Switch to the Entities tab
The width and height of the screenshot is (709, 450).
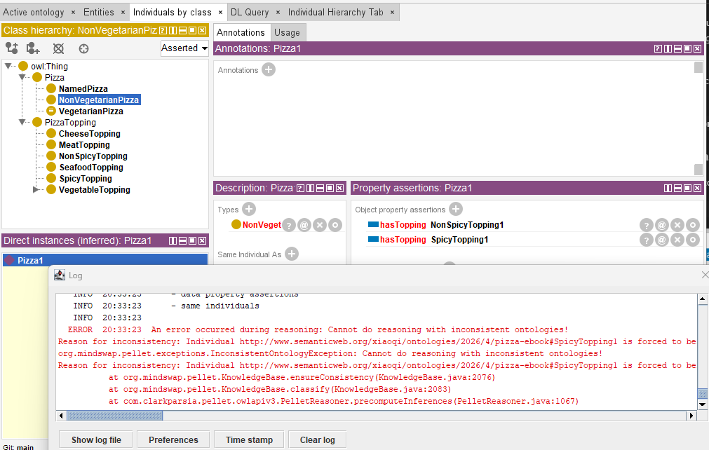pos(99,12)
